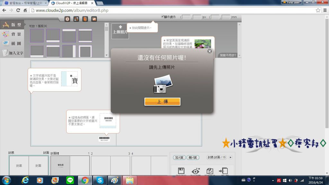Open the Paint palette taskbar icon
Viewport: 329px width, 185px height.
[x=115, y=181]
